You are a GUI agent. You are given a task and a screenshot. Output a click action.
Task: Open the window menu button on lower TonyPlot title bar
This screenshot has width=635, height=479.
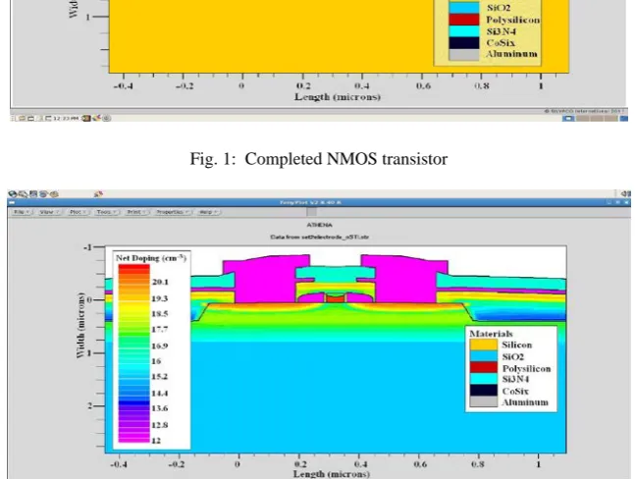click(12, 202)
